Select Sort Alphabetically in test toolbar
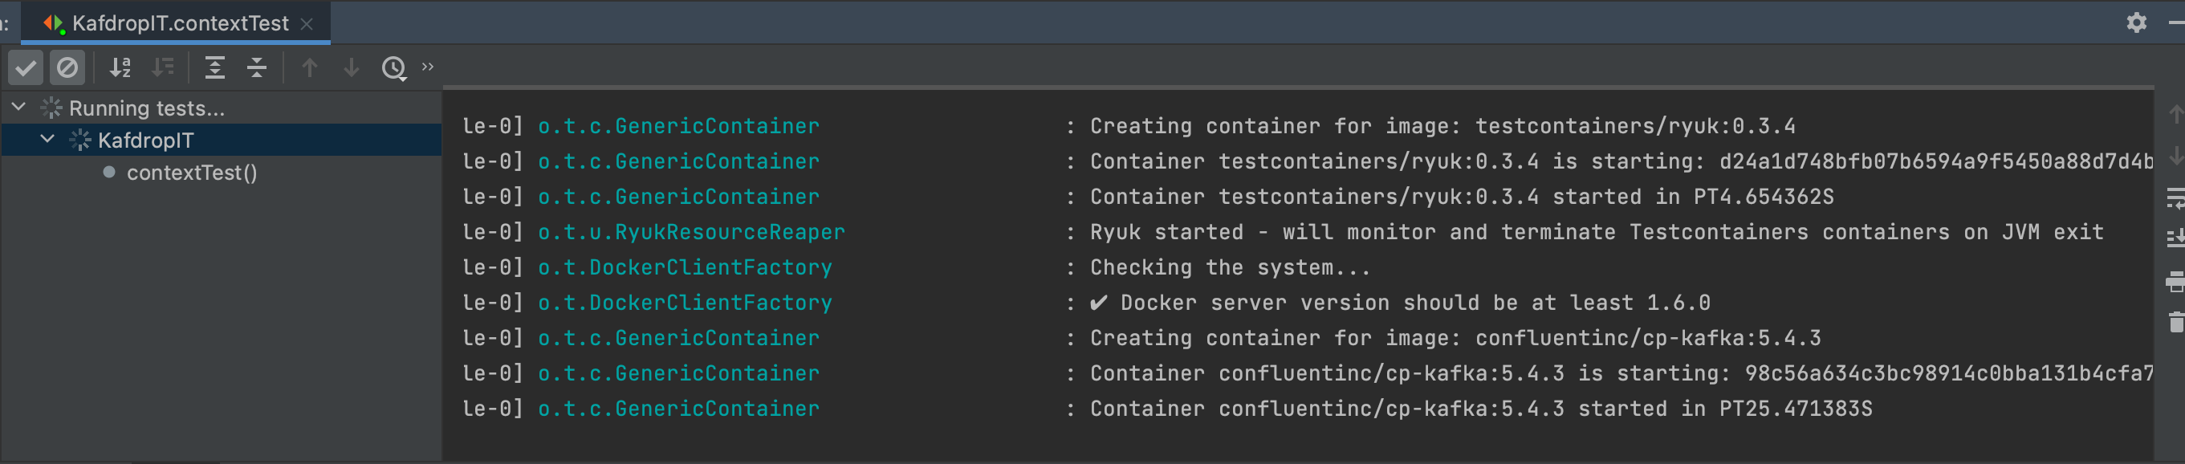 click(120, 68)
